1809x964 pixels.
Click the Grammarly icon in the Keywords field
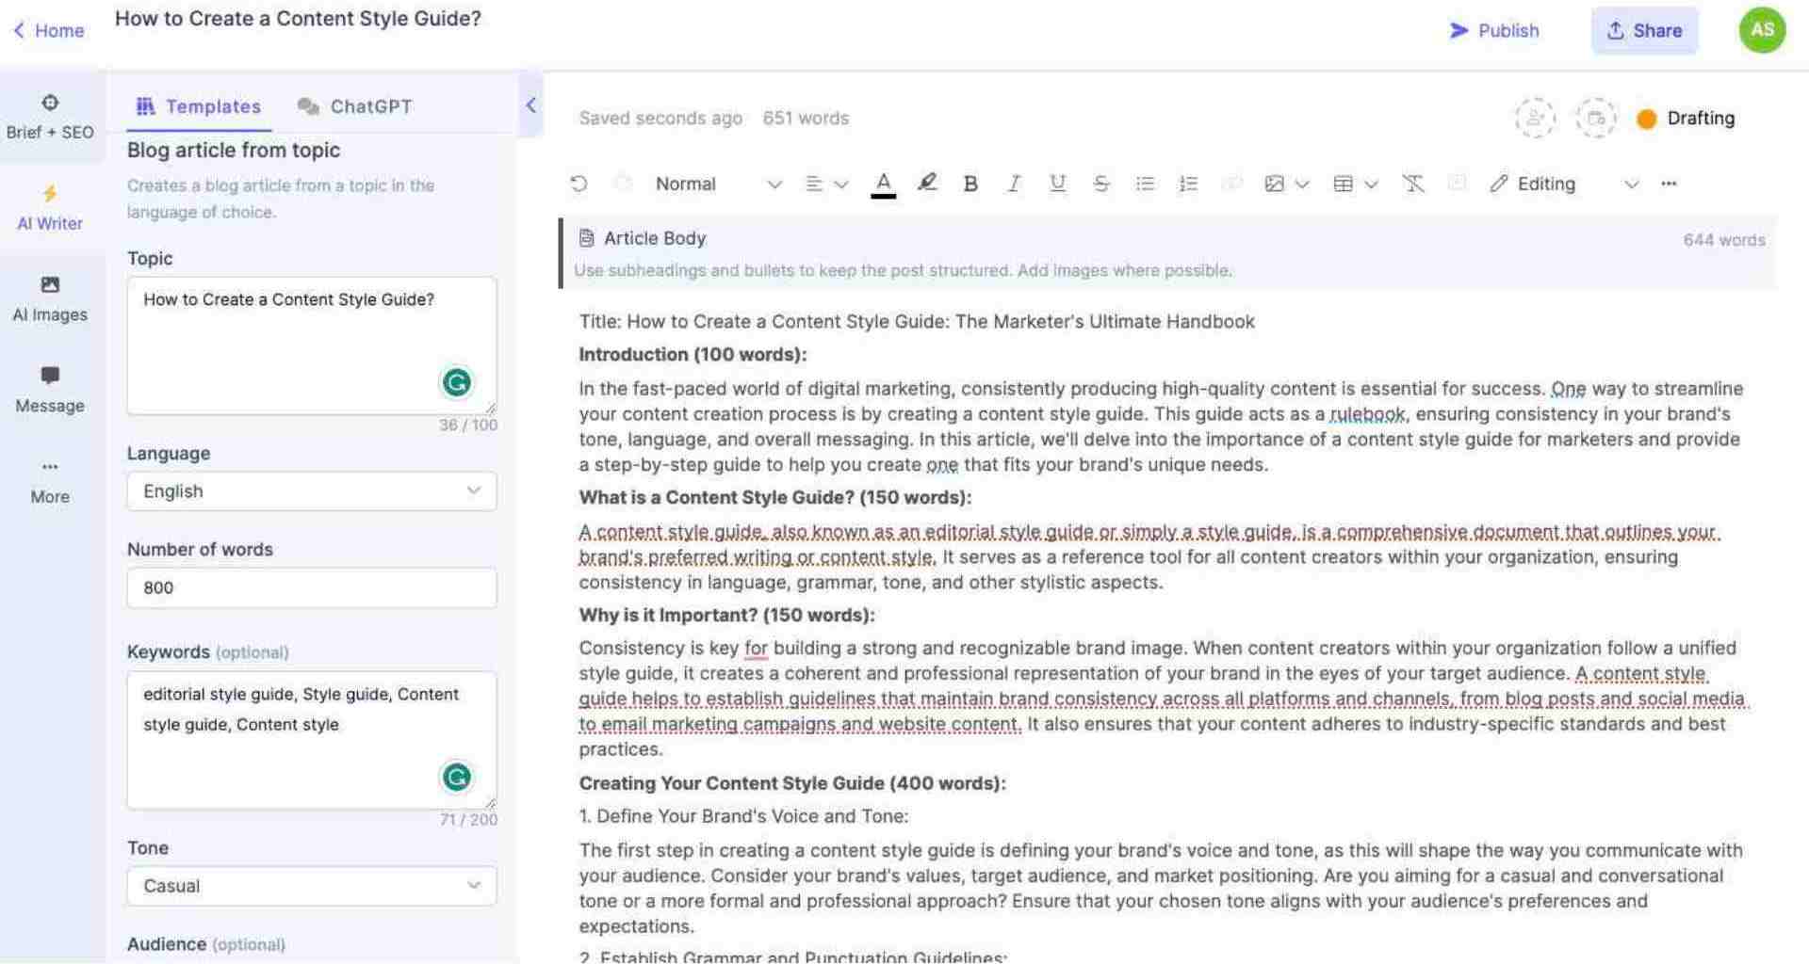tap(457, 777)
